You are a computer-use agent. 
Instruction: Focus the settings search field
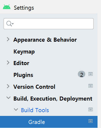49,24
